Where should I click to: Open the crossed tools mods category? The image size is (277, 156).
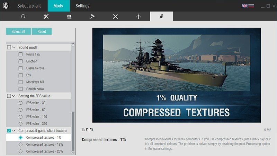click(46, 16)
